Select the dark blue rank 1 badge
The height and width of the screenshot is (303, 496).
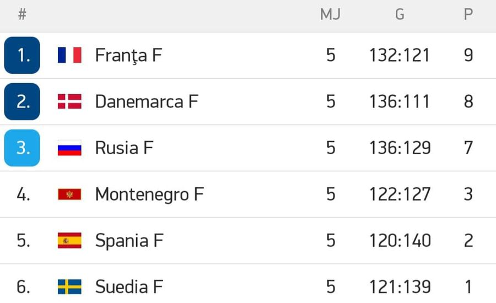[x=22, y=55]
